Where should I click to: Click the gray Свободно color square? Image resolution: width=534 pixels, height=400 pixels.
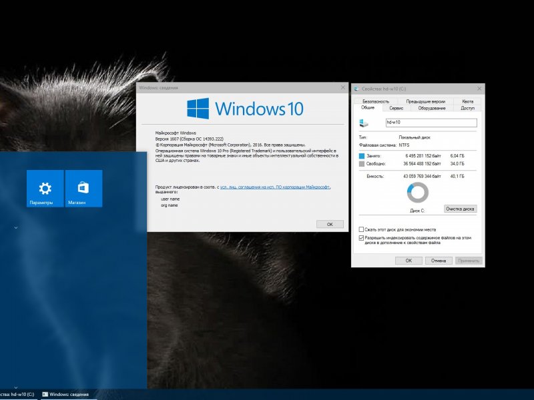coord(362,164)
